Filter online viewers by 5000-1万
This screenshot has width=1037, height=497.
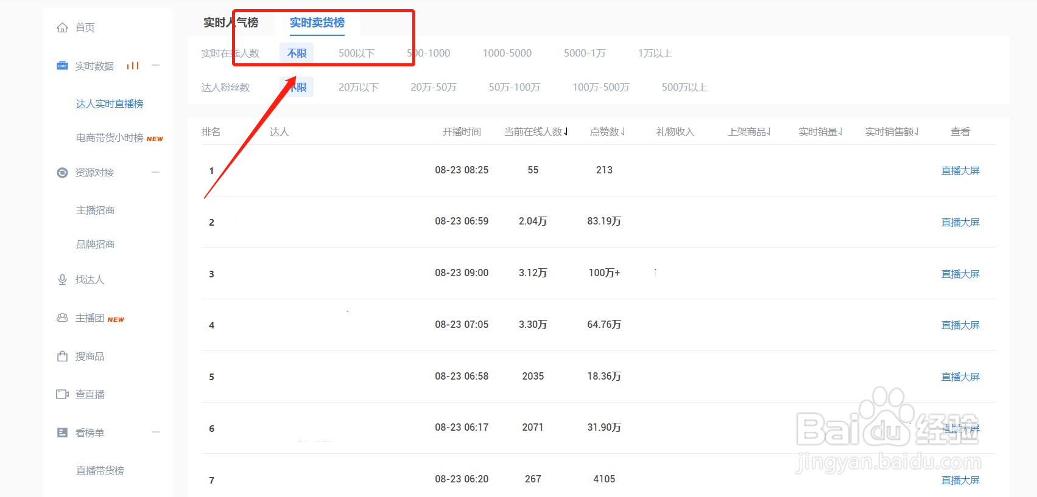coord(585,54)
